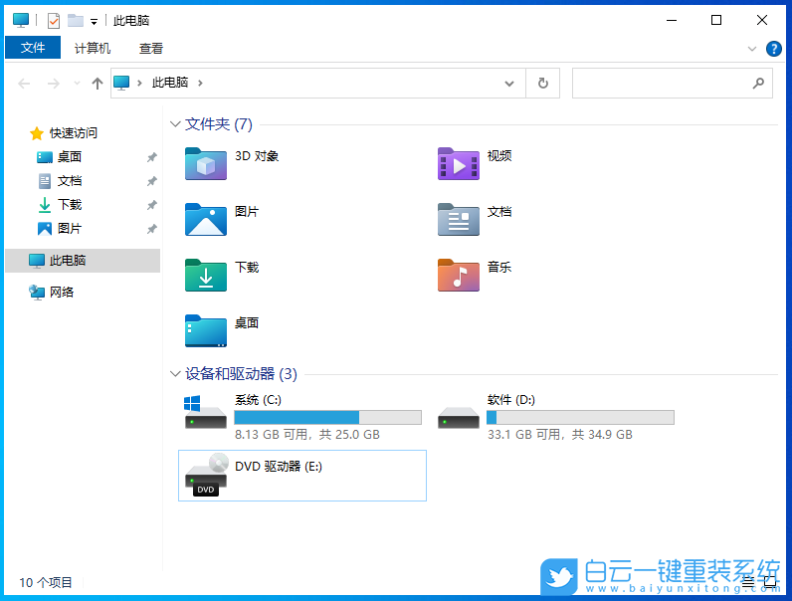792x601 pixels.
Task: Open the 查看 ribbon tab
Action: coord(151,49)
